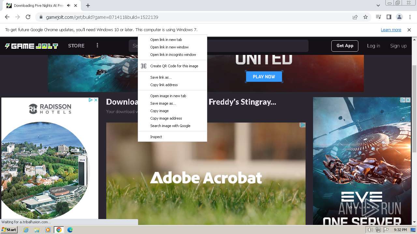
Task: Click the Log in link
Action: [x=374, y=46]
